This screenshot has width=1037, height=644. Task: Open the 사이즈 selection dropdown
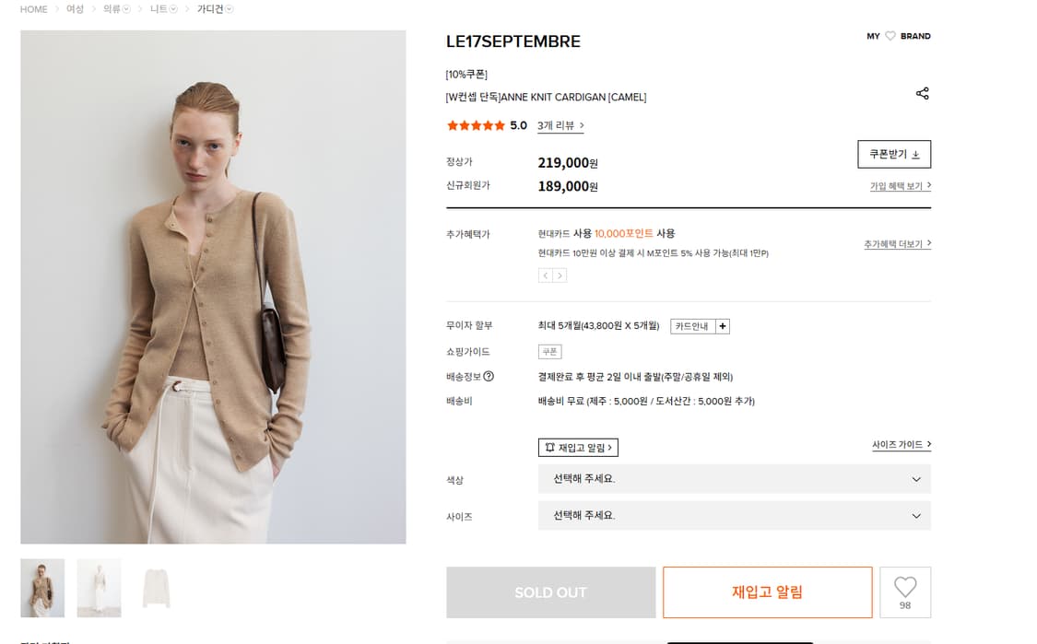click(x=734, y=516)
